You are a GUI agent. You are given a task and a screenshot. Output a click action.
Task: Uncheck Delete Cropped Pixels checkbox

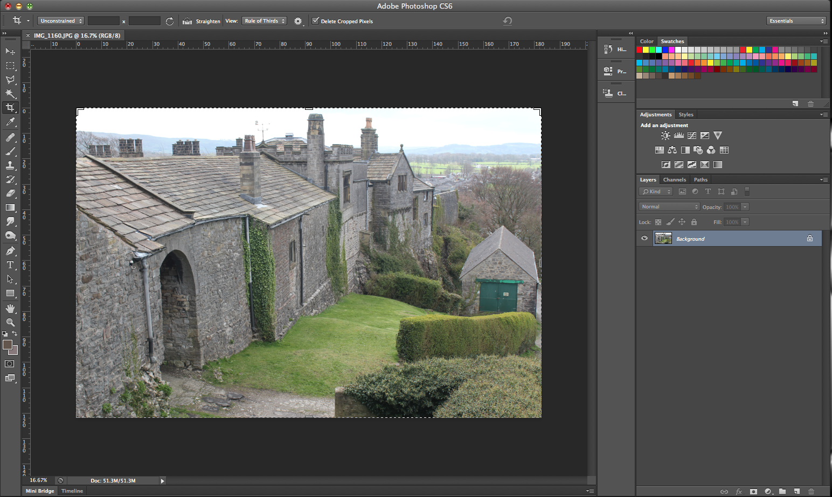pyautogui.click(x=316, y=21)
